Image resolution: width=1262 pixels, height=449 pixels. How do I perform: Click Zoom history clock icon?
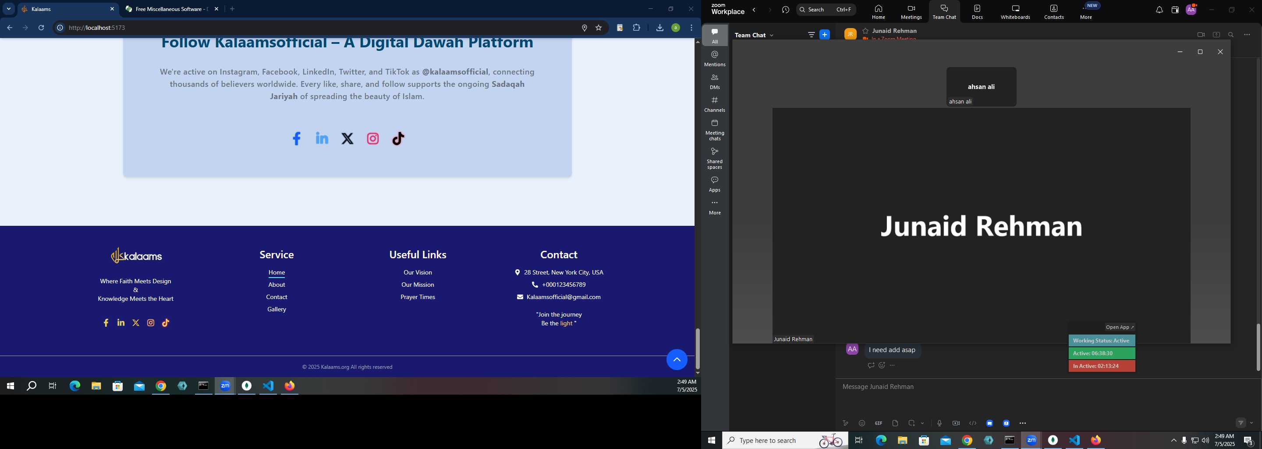point(786,10)
